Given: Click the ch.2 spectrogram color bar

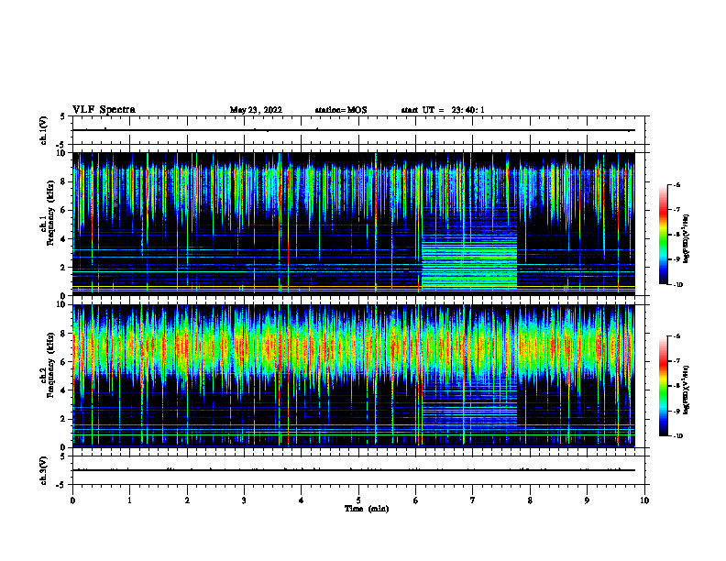Looking at the screenshot, I should pyautogui.click(x=664, y=386).
